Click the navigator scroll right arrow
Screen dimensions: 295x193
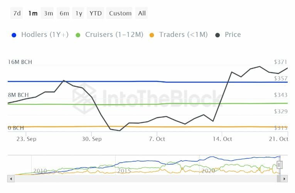pyautogui.click(x=285, y=179)
